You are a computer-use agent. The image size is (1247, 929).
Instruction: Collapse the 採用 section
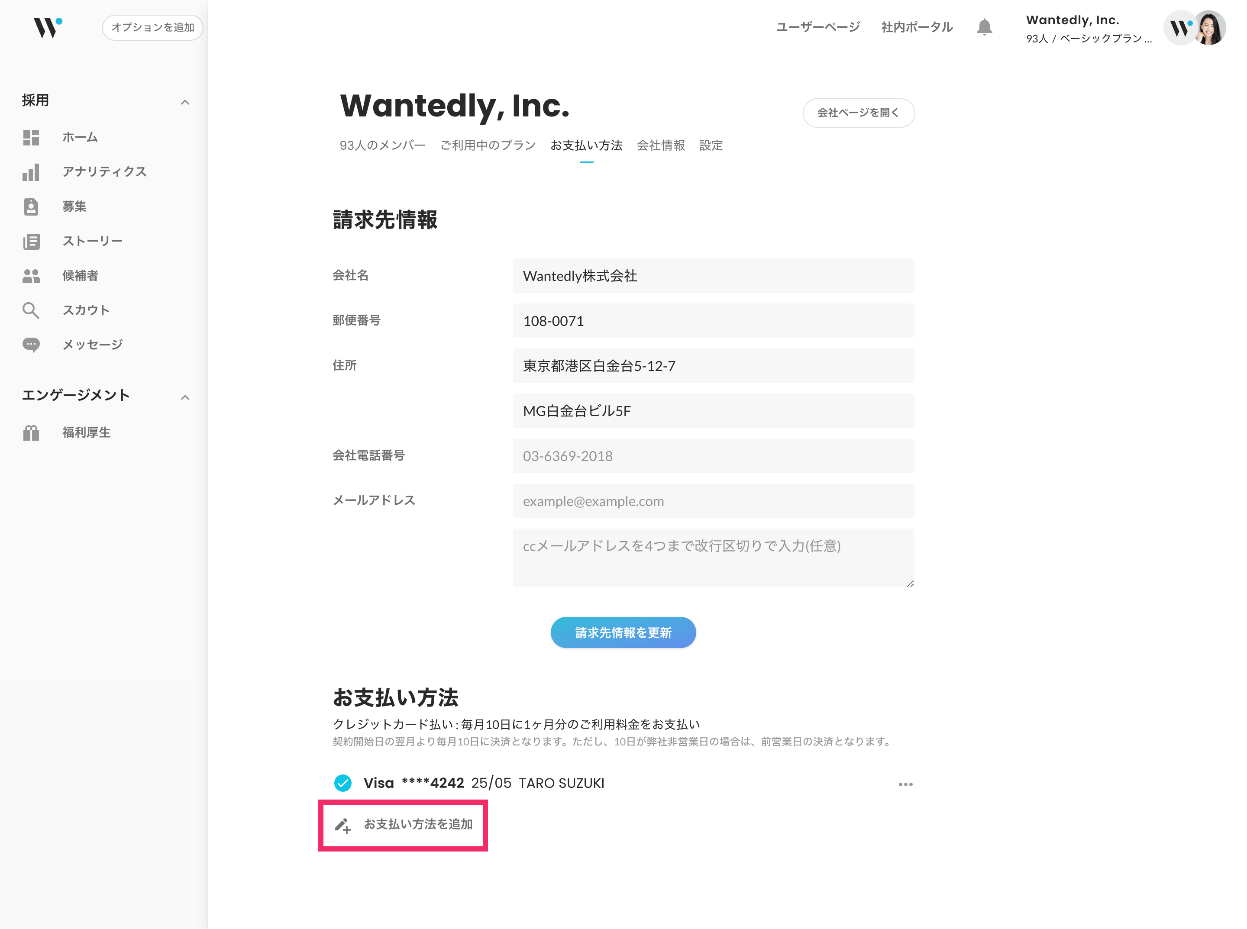(x=184, y=102)
